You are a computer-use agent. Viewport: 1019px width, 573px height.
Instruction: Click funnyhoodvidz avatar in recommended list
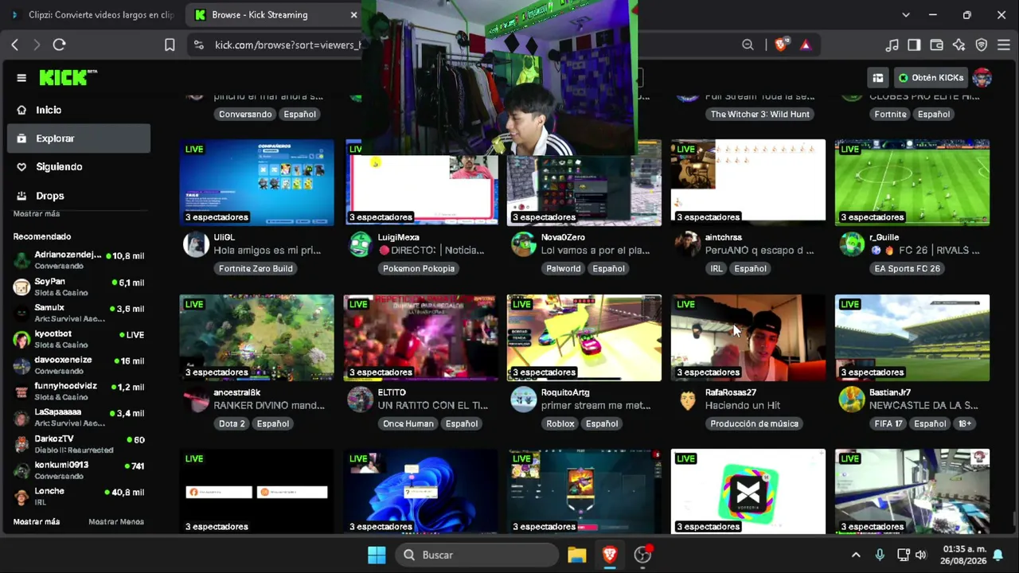[x=21, y=392]
